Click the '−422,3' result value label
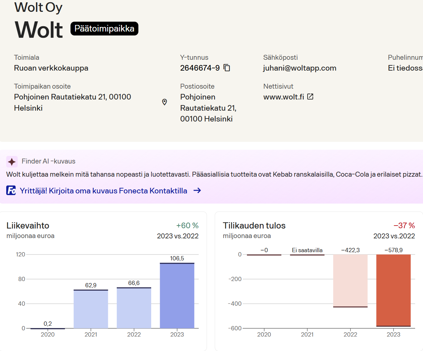This screenshot has width=423, height=351. 350,250
